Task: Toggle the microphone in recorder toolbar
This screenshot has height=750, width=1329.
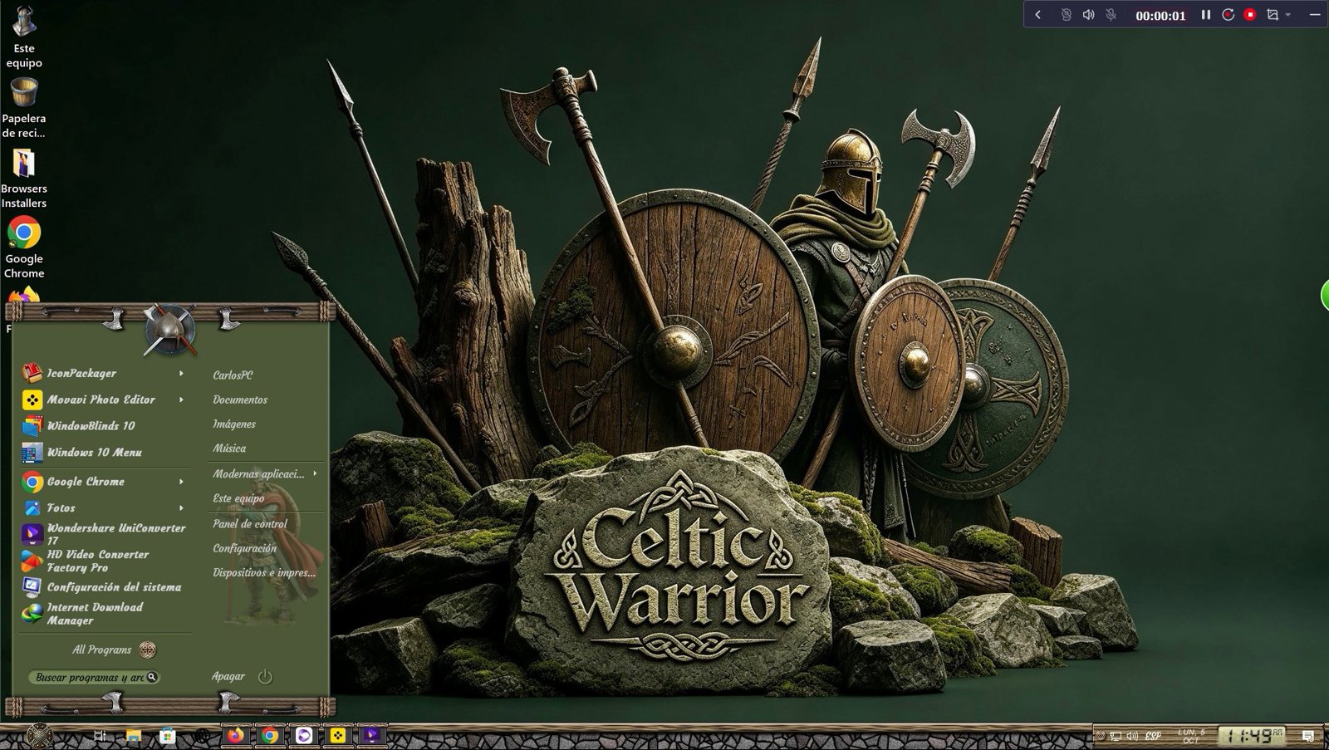Action: click(x=1111, y=15)
